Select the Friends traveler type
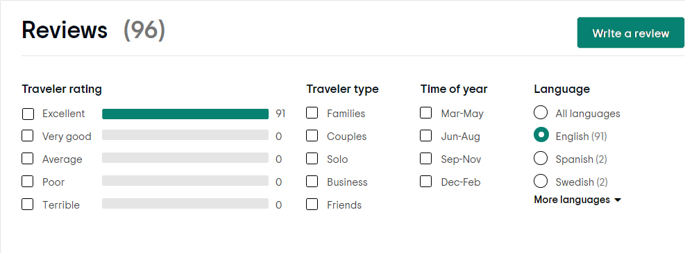Viewport: 685px width, 253px height. pyautogui.click(x=312, y=204)
